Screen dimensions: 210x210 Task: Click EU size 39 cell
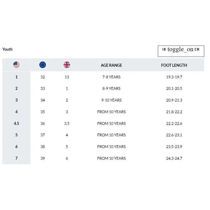tap(43, 158)
